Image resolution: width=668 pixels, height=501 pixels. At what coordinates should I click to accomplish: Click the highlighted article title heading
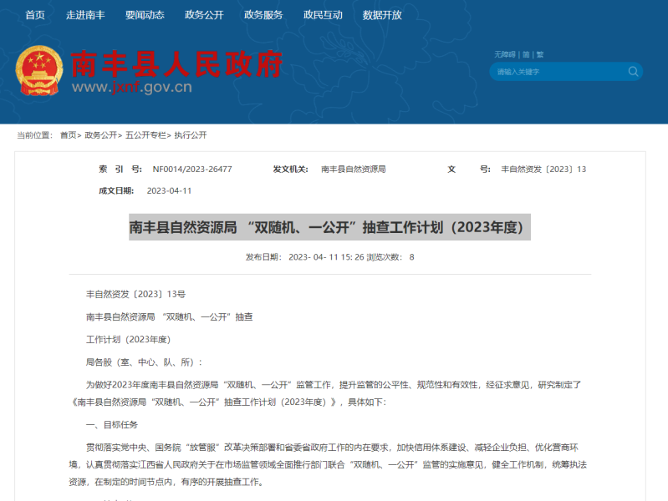pos(329,227)
